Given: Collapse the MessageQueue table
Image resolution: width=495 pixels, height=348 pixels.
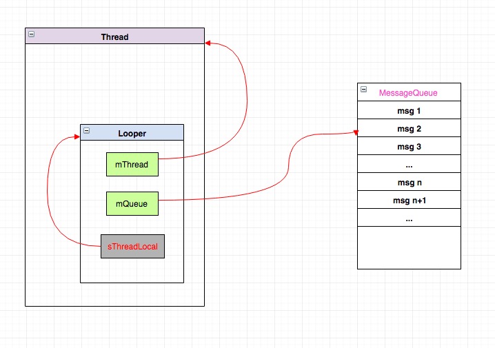Looking at the screenshot, I should [364, 90].
